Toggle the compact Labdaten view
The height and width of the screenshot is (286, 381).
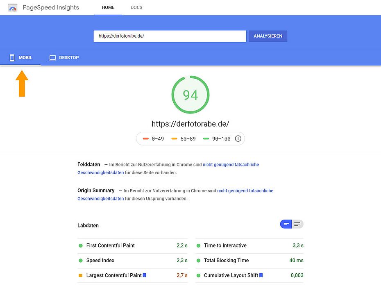coord(286,224)
